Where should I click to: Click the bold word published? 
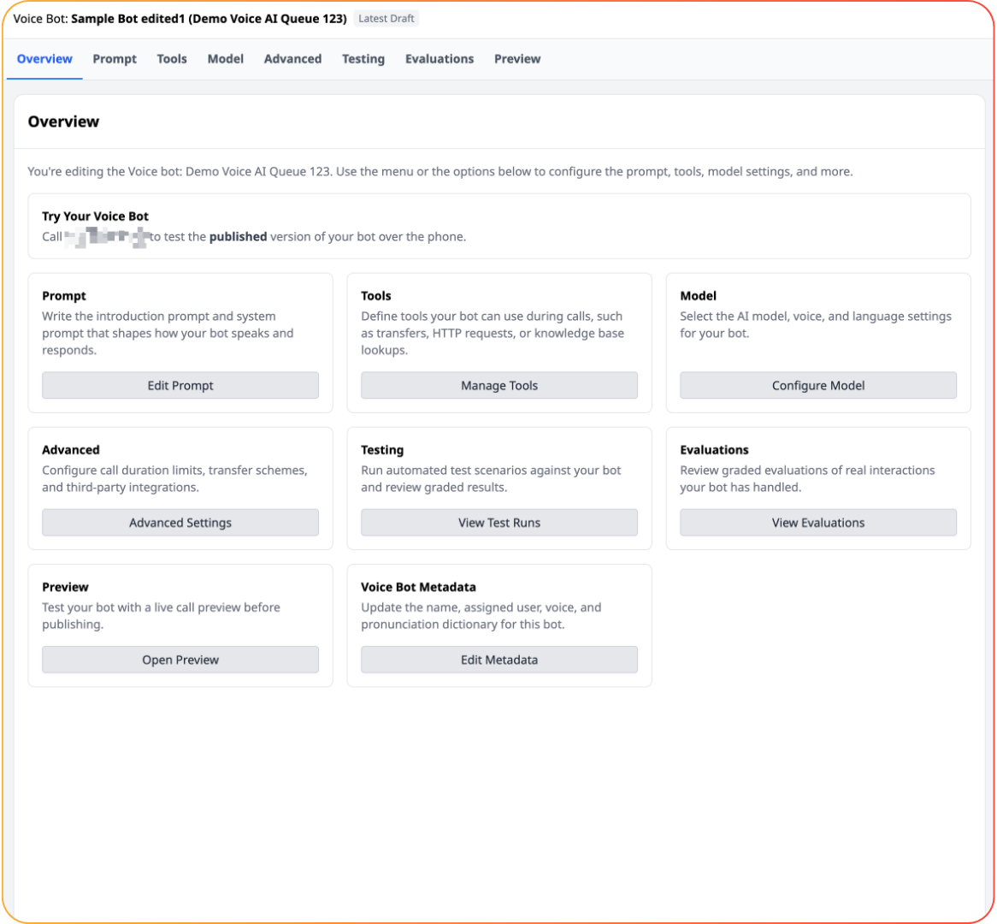[238, 237]
